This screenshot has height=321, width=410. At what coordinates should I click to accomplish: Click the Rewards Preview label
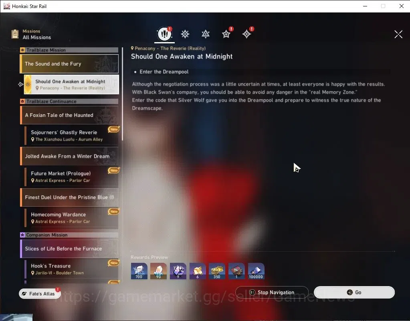(149, 257)
